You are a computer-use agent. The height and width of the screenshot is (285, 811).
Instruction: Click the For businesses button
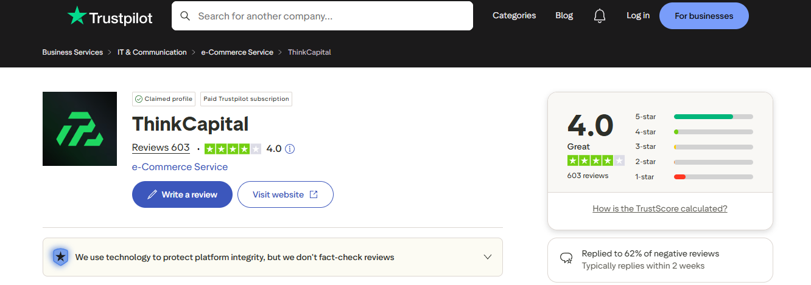click(704, 16)
